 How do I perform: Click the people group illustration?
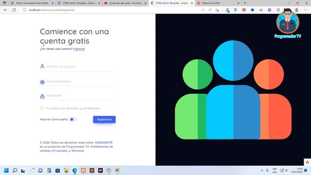(x=233, y=90)
